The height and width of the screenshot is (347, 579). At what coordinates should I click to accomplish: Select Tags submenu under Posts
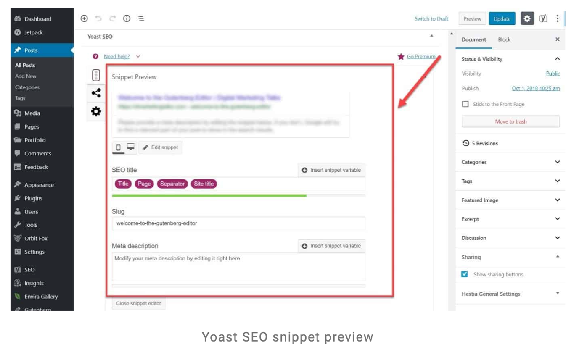20,98
